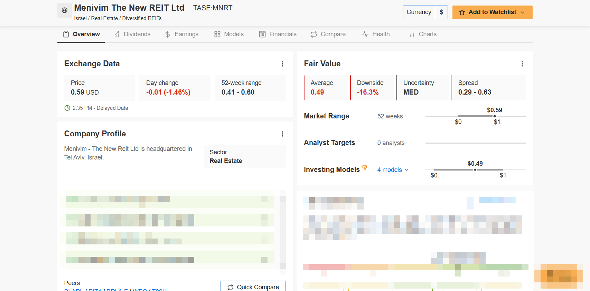590x291 pixels.
Task: Click the globe icon beside company name
Action: [65, 10]
